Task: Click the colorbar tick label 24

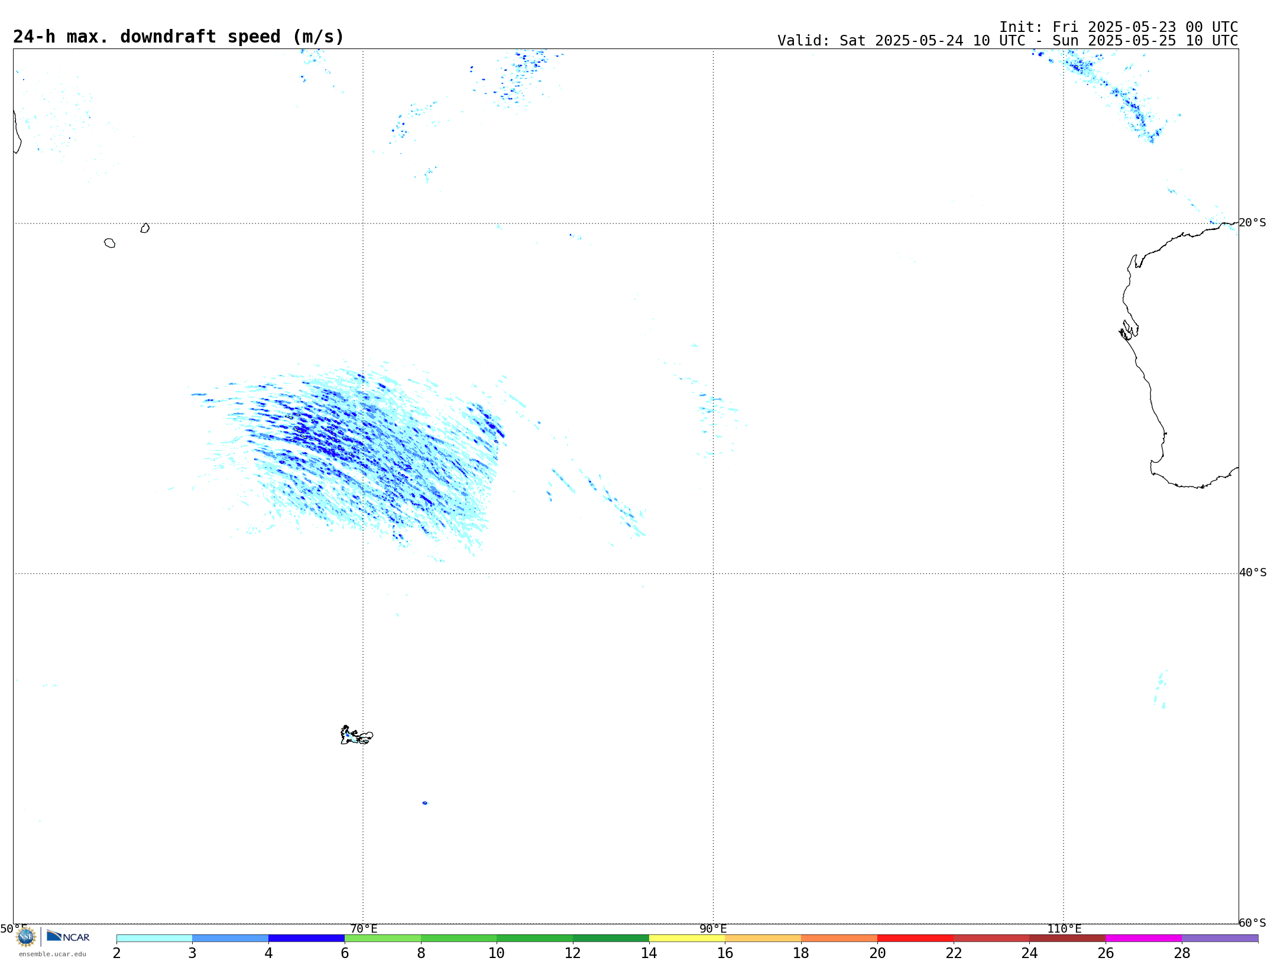Action: click(x=1030, y=953)
